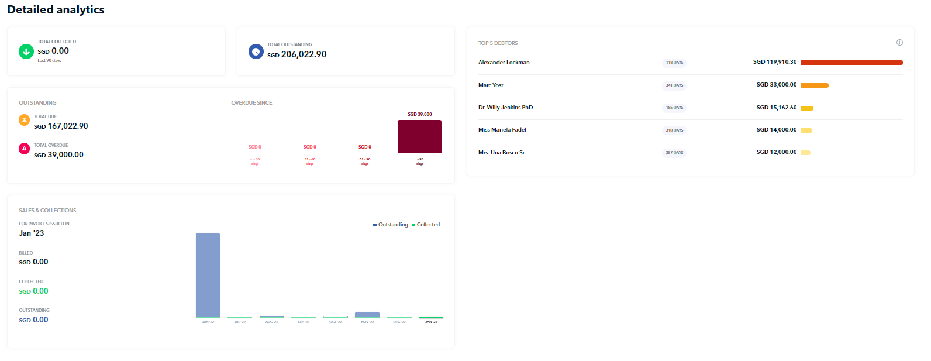Image resolution: width=931 pixels, height=361 pixels.
Task: Click the >90 days overdue bar
Action: (419, 136)
